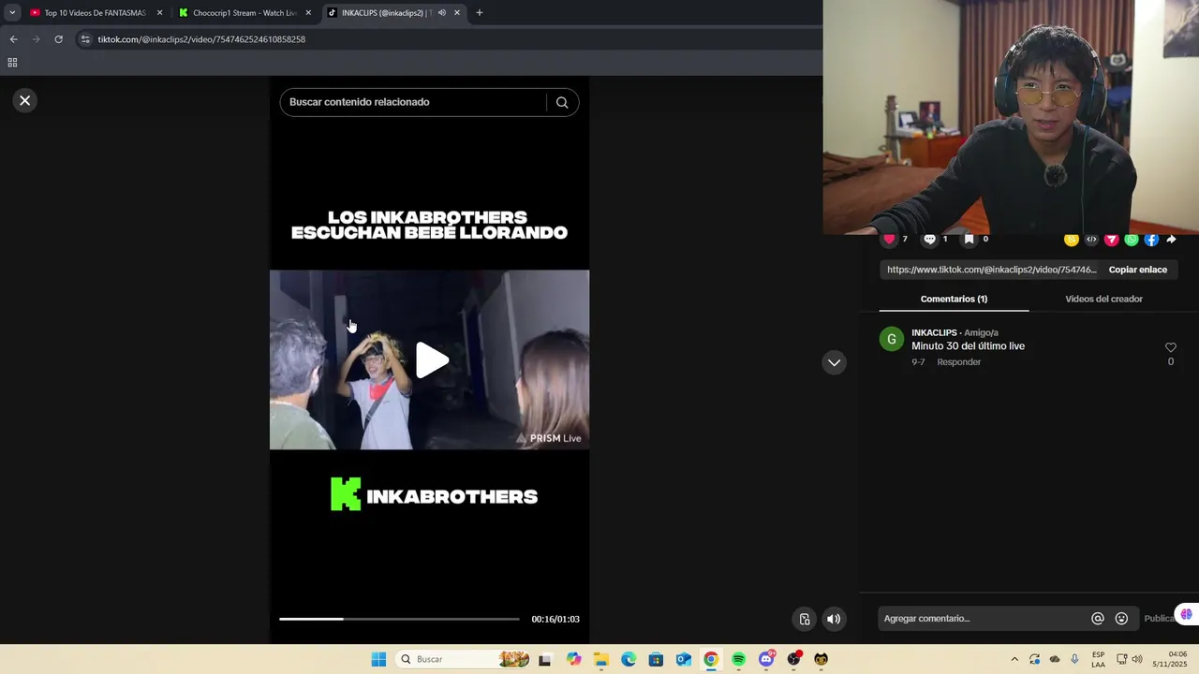
Task: Open the Windows Start menu
Action: [378, 659]
